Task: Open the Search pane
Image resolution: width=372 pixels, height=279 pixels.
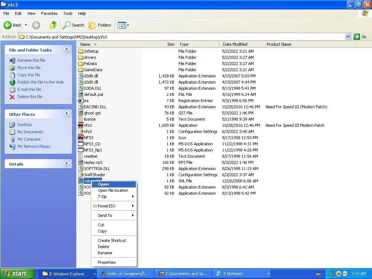Action: (x=73, y=25)
